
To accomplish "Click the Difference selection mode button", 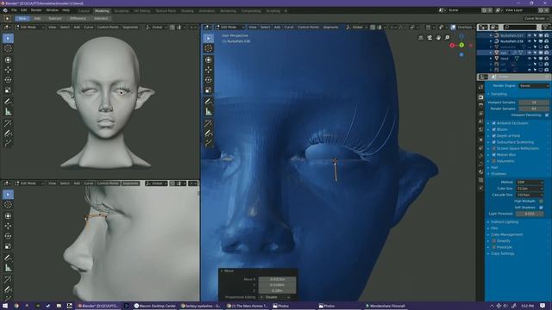I will click(78, 18).
